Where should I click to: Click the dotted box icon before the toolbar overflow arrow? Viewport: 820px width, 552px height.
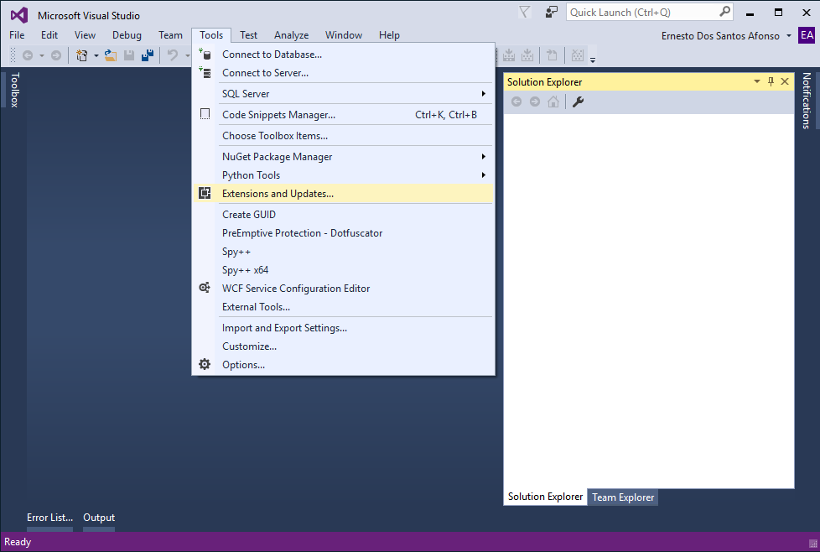pyautogui.click(x=578, y=55)
